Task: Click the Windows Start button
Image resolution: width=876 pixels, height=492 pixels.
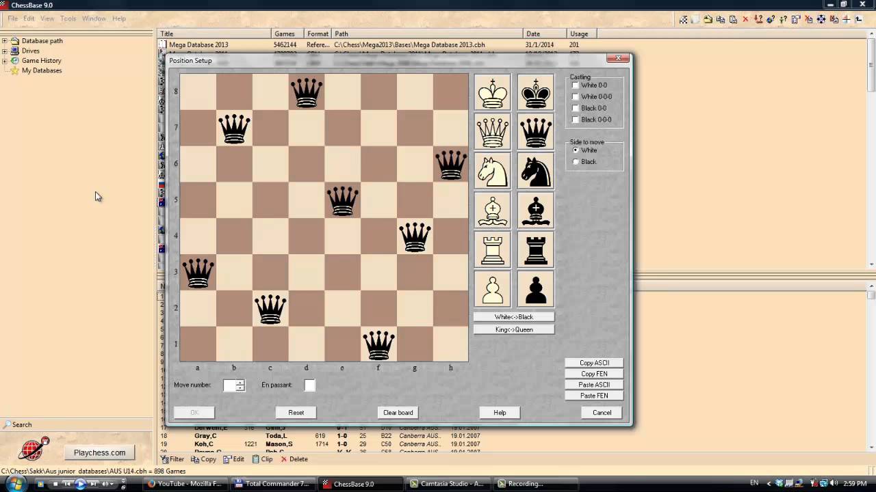Action: click(x=15, y=484)
